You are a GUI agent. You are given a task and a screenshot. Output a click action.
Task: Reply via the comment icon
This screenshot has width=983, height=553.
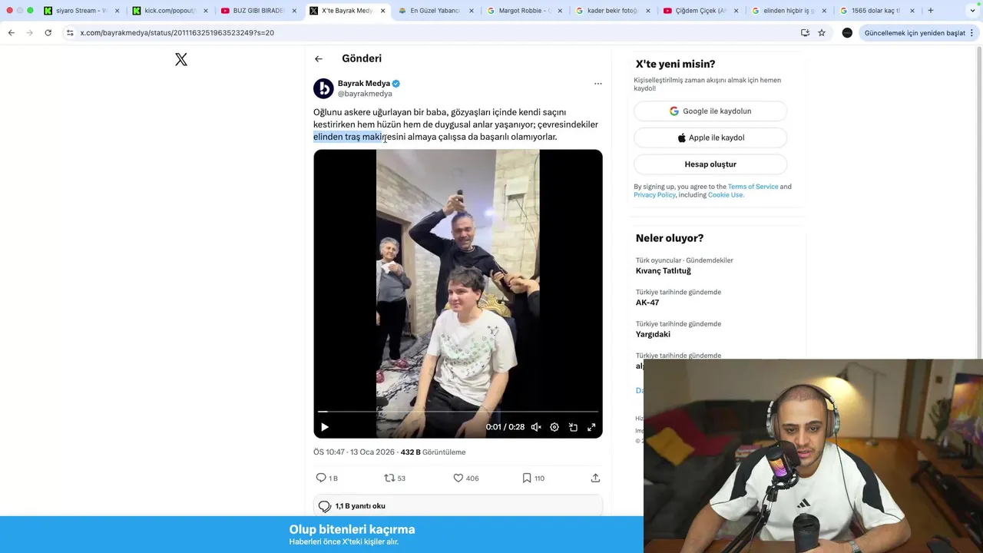(321, 478)
